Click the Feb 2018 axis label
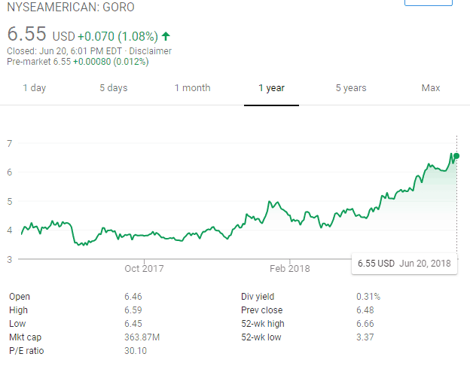The height and width of the screenshot is (366, 470). (289, 268)
